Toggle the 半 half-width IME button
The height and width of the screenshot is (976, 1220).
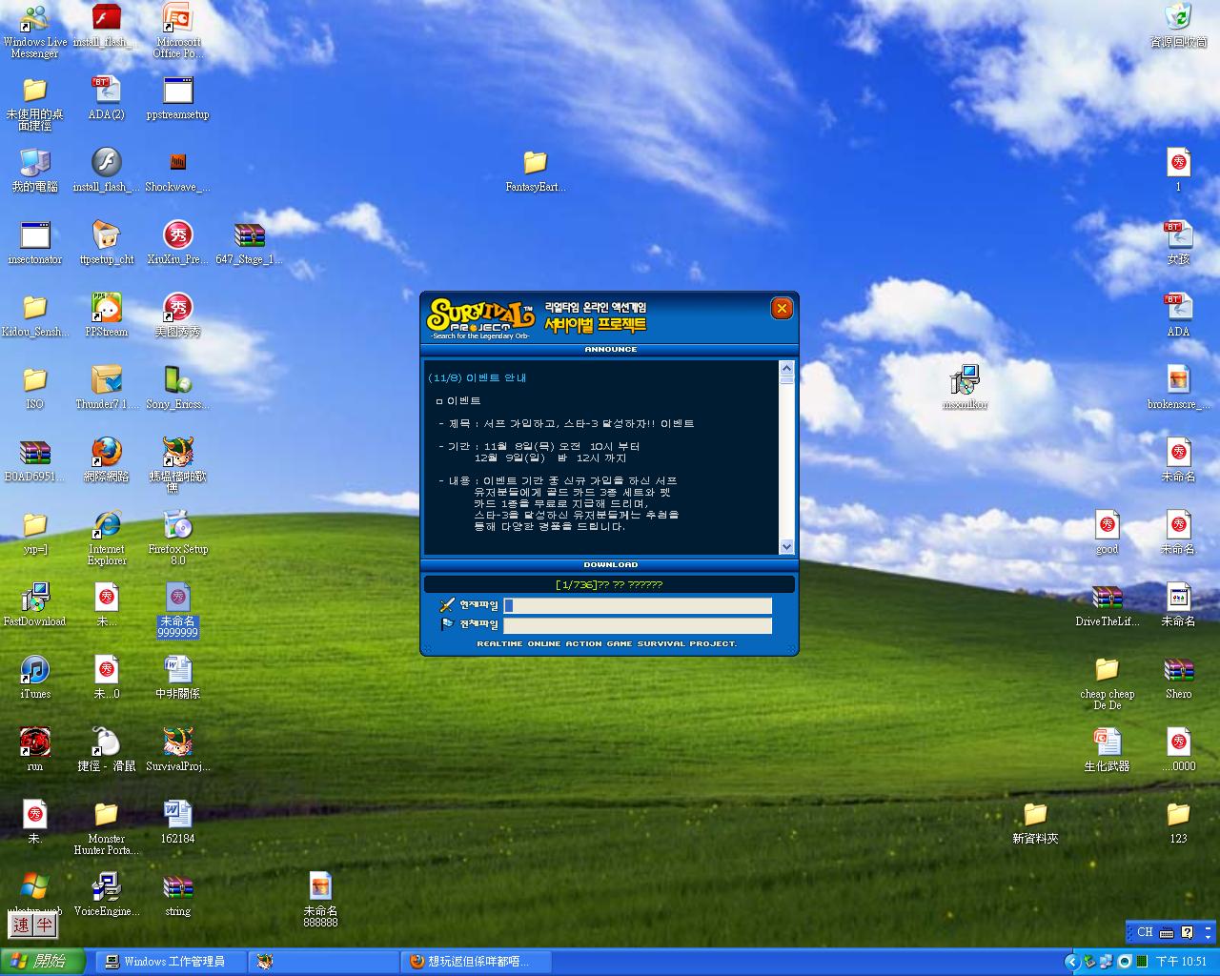click(44, 925)
